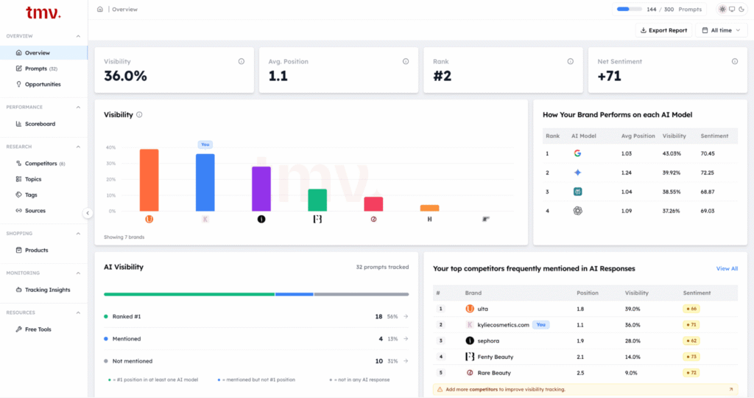This screenshot has width=754, height=398.
Task: Click green segment of AI Visibility bar
Action: 189,294
